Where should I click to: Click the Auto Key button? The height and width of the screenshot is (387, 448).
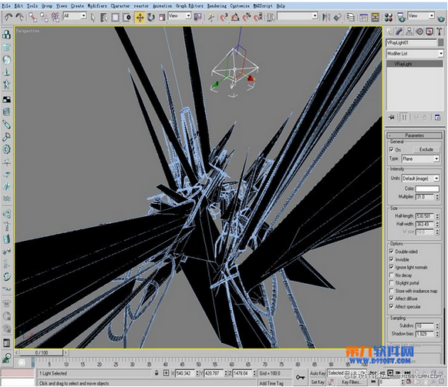(318, 373)
